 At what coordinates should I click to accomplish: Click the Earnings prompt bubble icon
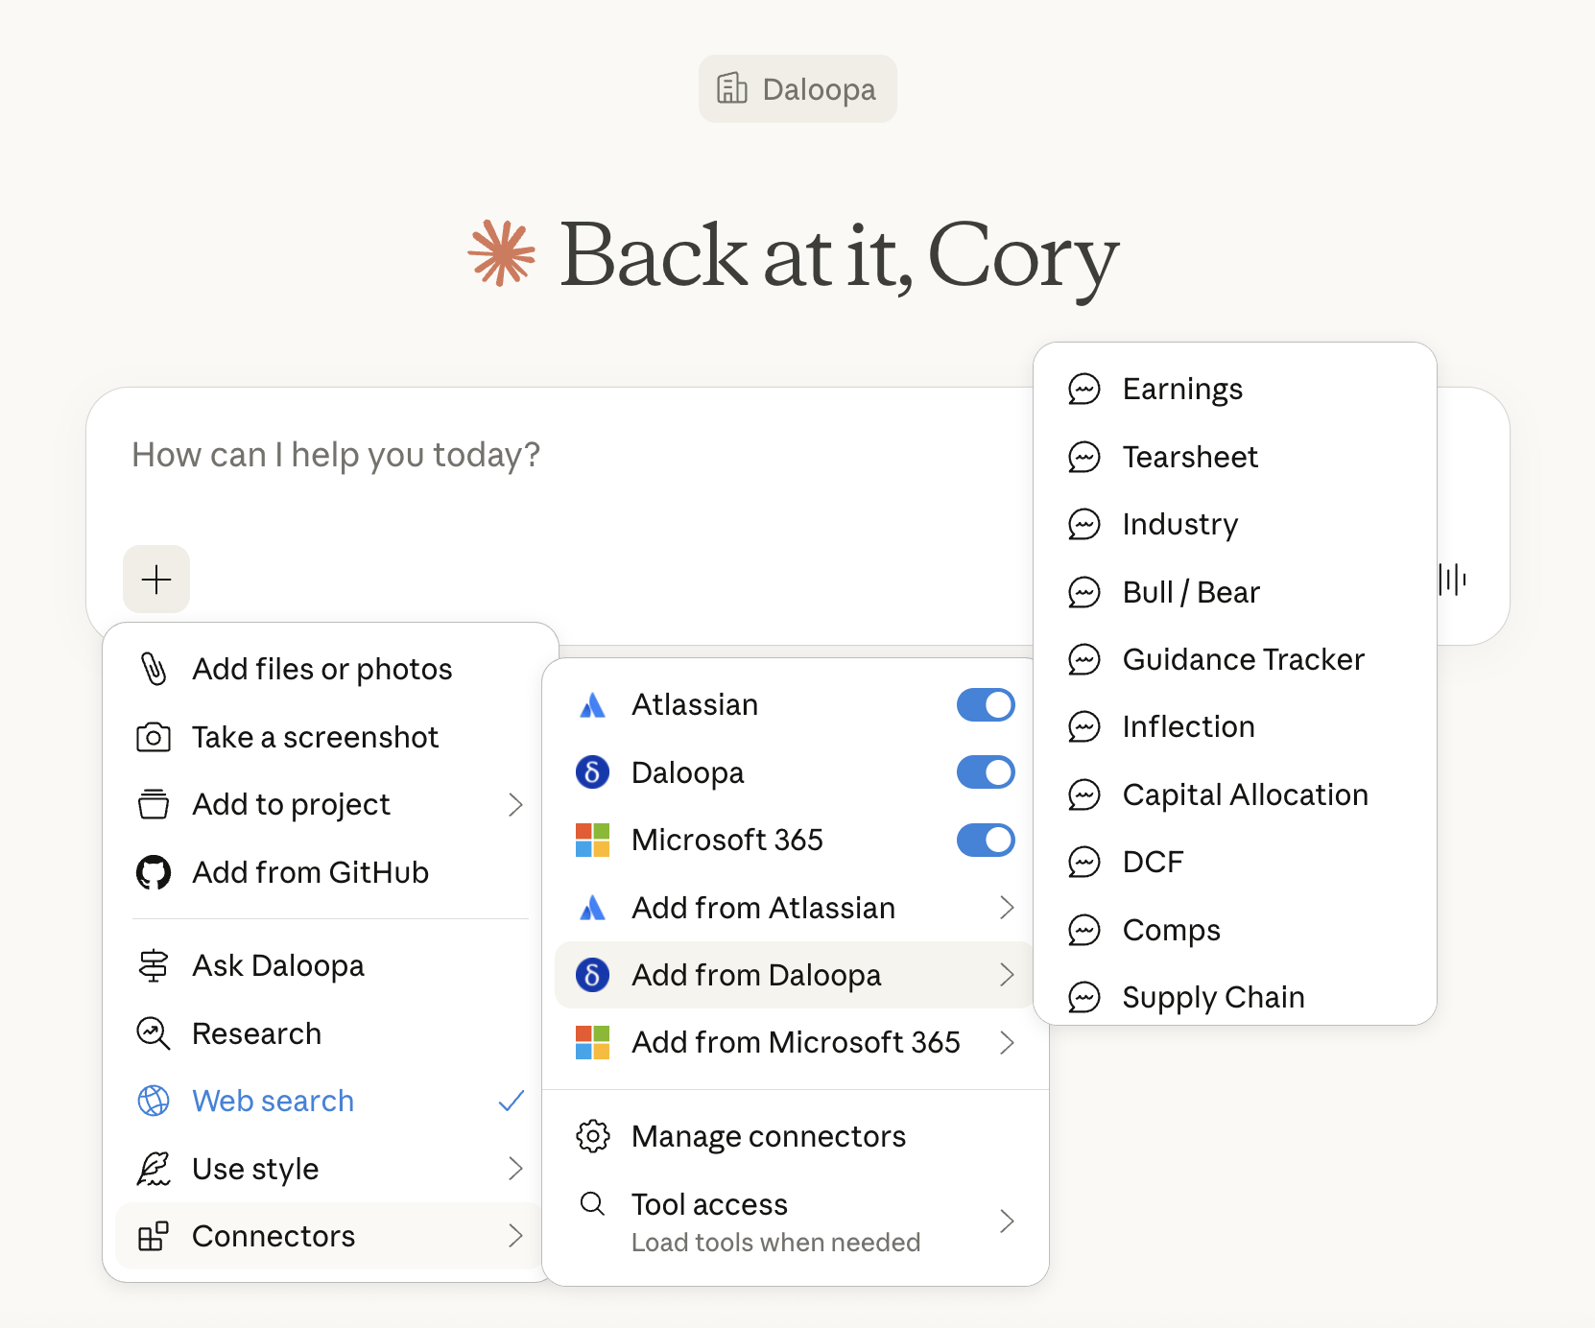click(x=1084, y=389)
